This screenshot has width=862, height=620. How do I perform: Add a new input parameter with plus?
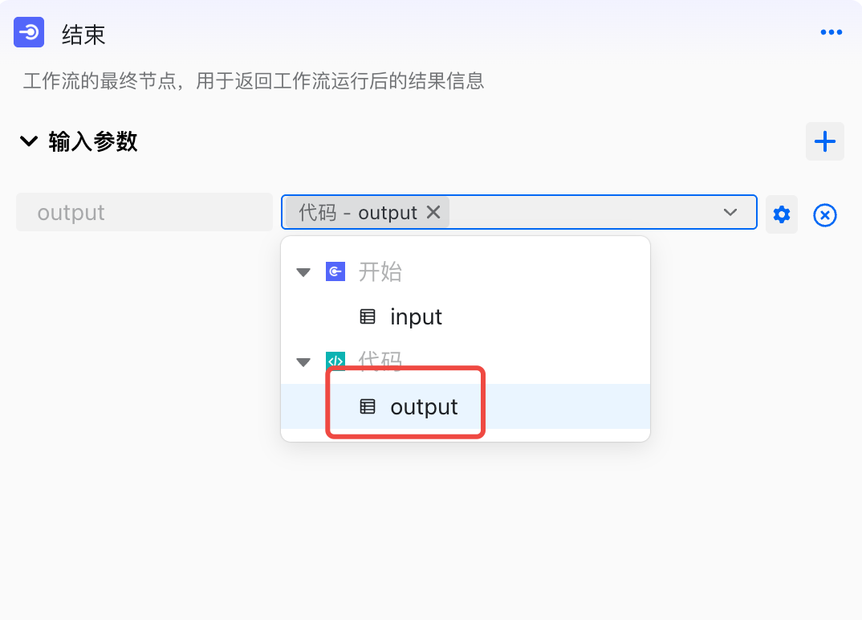coord(824,141)
